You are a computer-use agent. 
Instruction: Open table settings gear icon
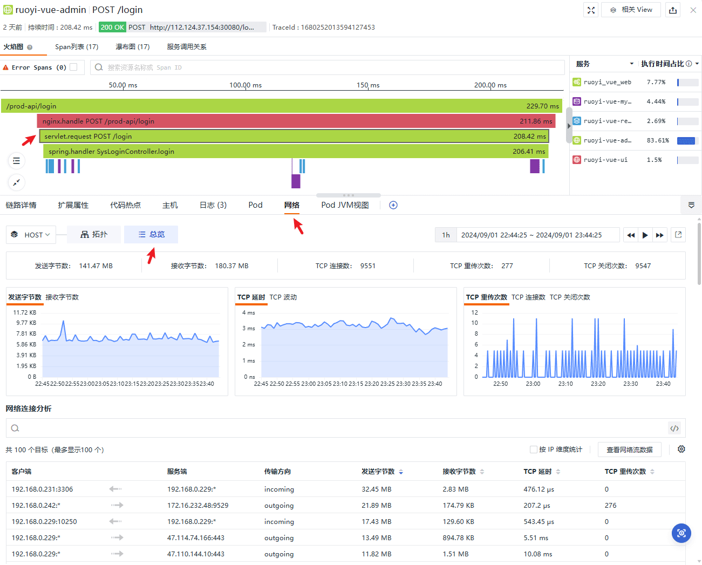click(x=681, y=449)
